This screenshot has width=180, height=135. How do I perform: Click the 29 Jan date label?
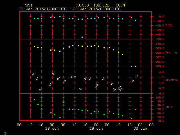pos(96,129)
